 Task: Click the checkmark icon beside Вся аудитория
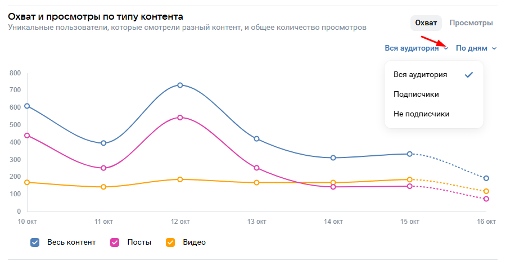[469, 75]
